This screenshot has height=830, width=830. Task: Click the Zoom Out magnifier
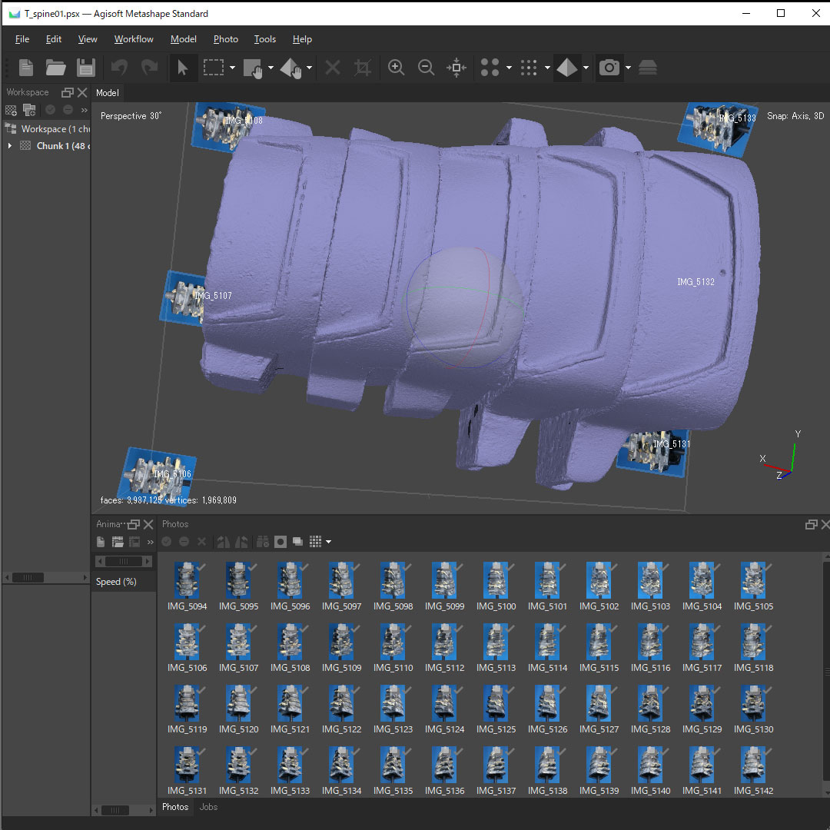(x=426, y=68)
